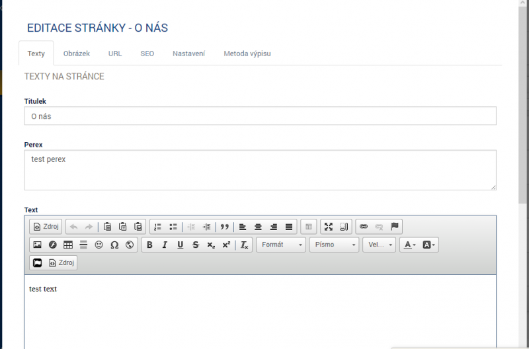Open the Písmo font dropdown
This screenshot has height=349, width=529.
tap(335, 245)
